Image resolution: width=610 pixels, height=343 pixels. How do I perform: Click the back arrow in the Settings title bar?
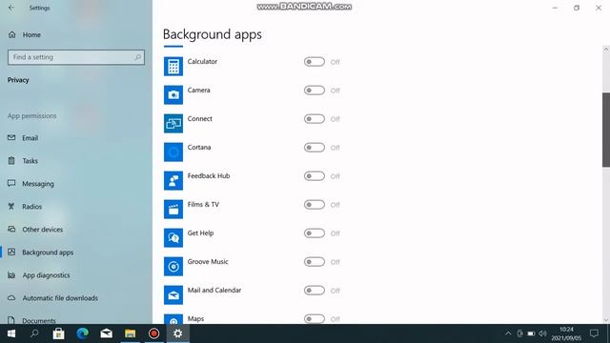(x=10, y=8)
